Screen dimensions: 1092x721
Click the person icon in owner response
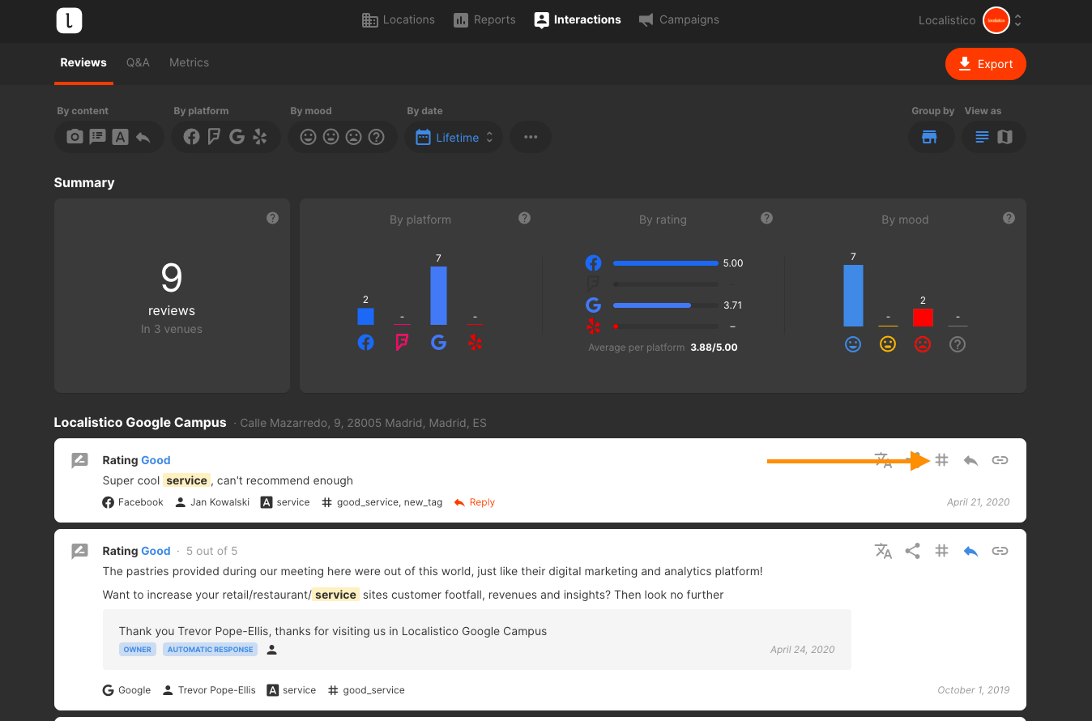272,650
